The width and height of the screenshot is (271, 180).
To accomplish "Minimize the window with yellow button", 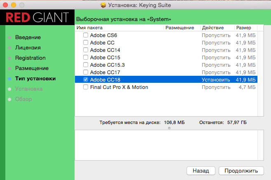I will click(x=14, y=5).
